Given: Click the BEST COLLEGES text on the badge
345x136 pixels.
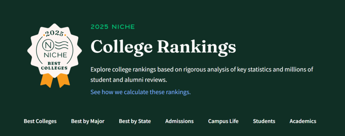Looking at the screenshot, I should pos(54,65).
